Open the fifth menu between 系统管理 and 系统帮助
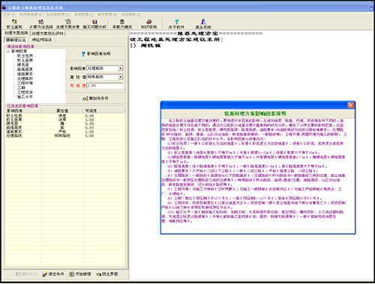This screenshot has height=284, width=375. pos(107,14)
